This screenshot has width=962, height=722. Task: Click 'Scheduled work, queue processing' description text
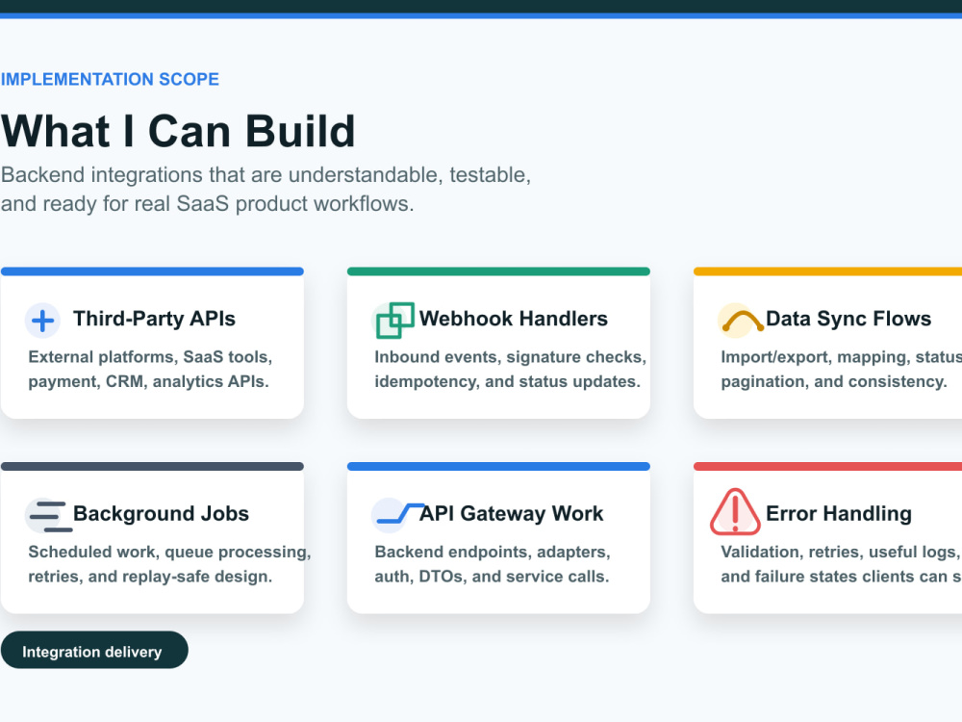[169, 564]
